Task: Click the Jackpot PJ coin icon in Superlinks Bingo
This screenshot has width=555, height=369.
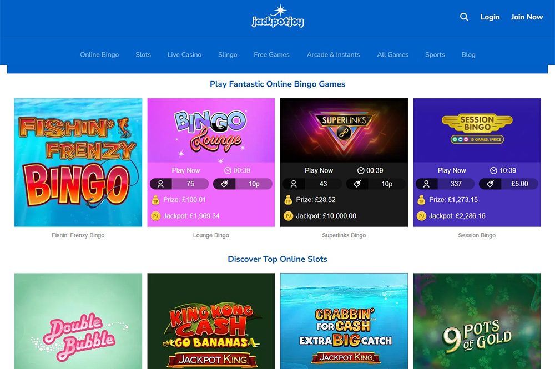Action: coord(289,216)
